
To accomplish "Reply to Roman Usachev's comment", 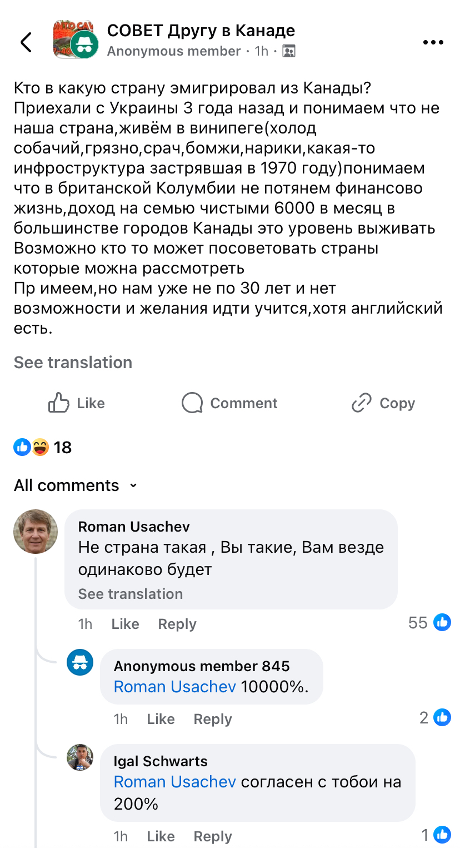I will click(x=177, y=624).
